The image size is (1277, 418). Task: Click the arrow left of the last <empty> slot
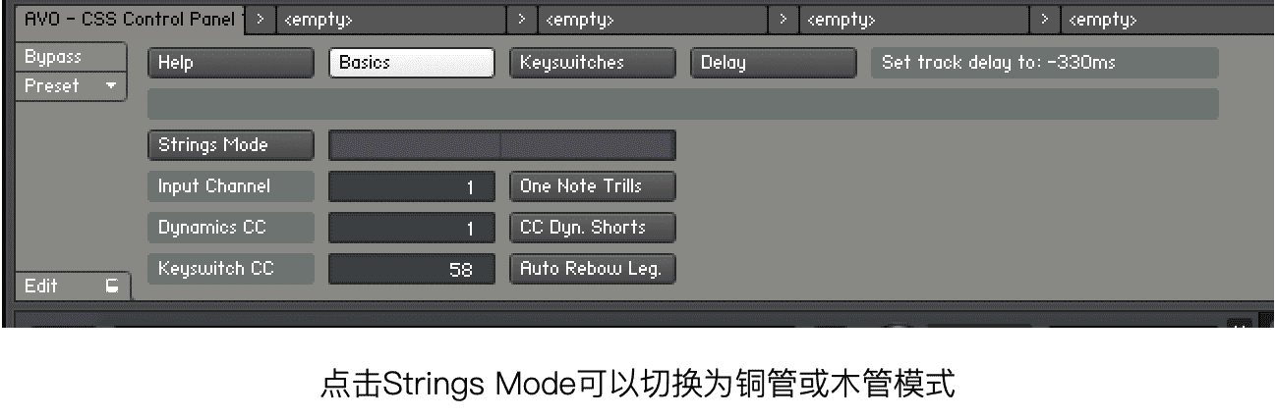(x=1046, y=19)
